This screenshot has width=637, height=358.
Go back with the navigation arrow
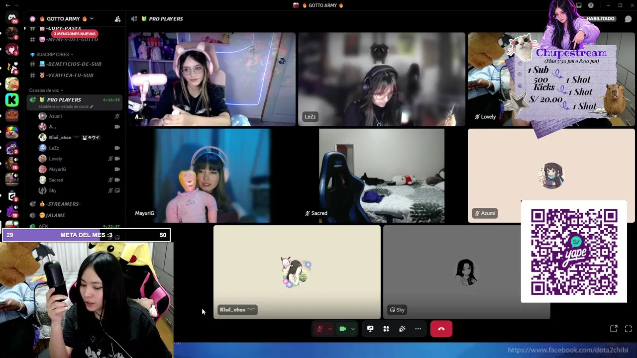tap(7, 5)
